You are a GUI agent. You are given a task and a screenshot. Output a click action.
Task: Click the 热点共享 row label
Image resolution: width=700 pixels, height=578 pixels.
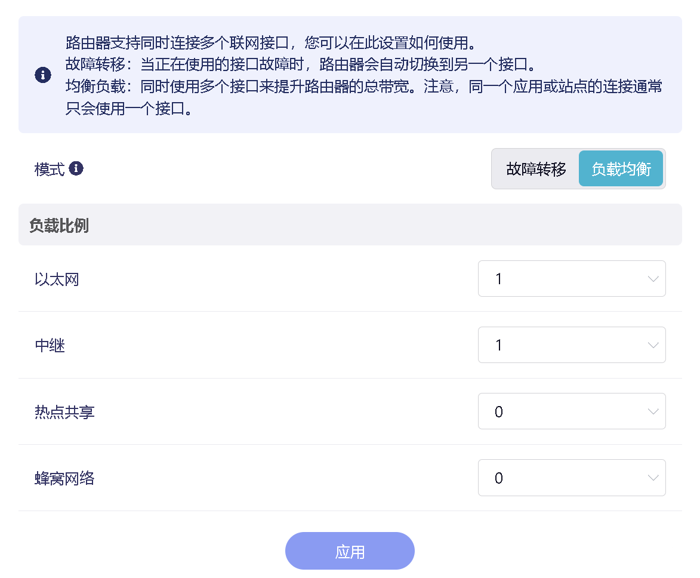click(x=64, y=412)
